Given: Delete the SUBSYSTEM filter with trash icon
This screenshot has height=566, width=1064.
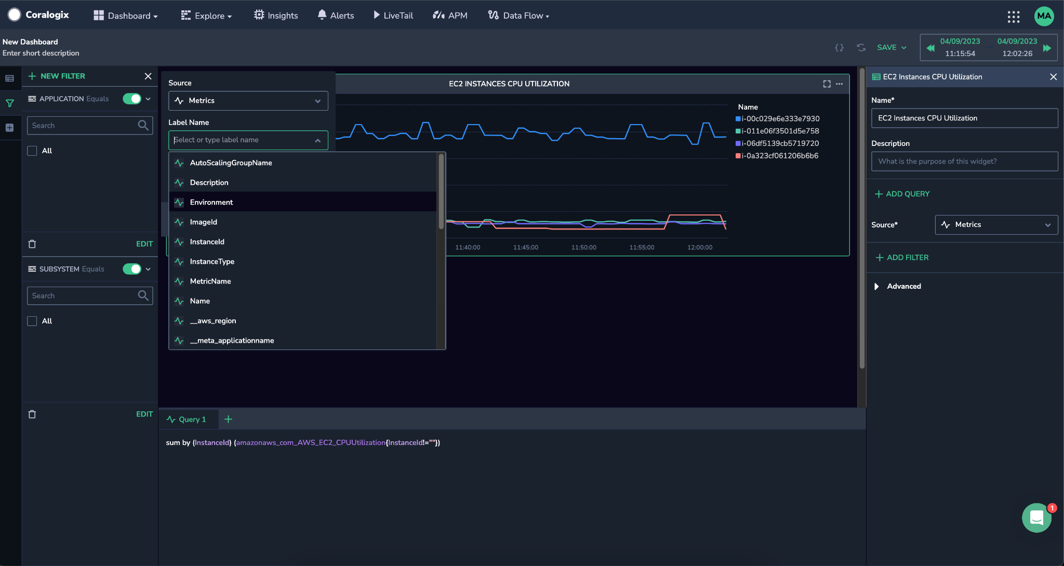Looking at the screenshot, I should (32, 414).
